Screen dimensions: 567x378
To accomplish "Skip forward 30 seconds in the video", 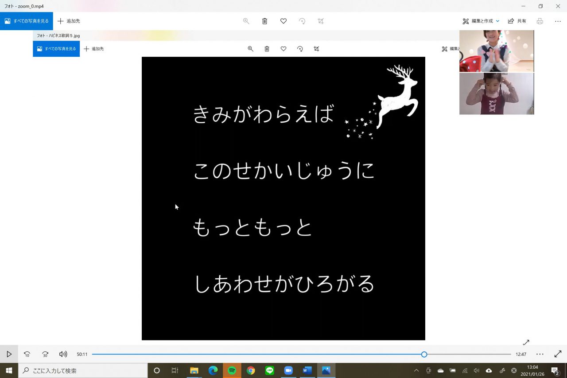I will click(x=45, y=354).
